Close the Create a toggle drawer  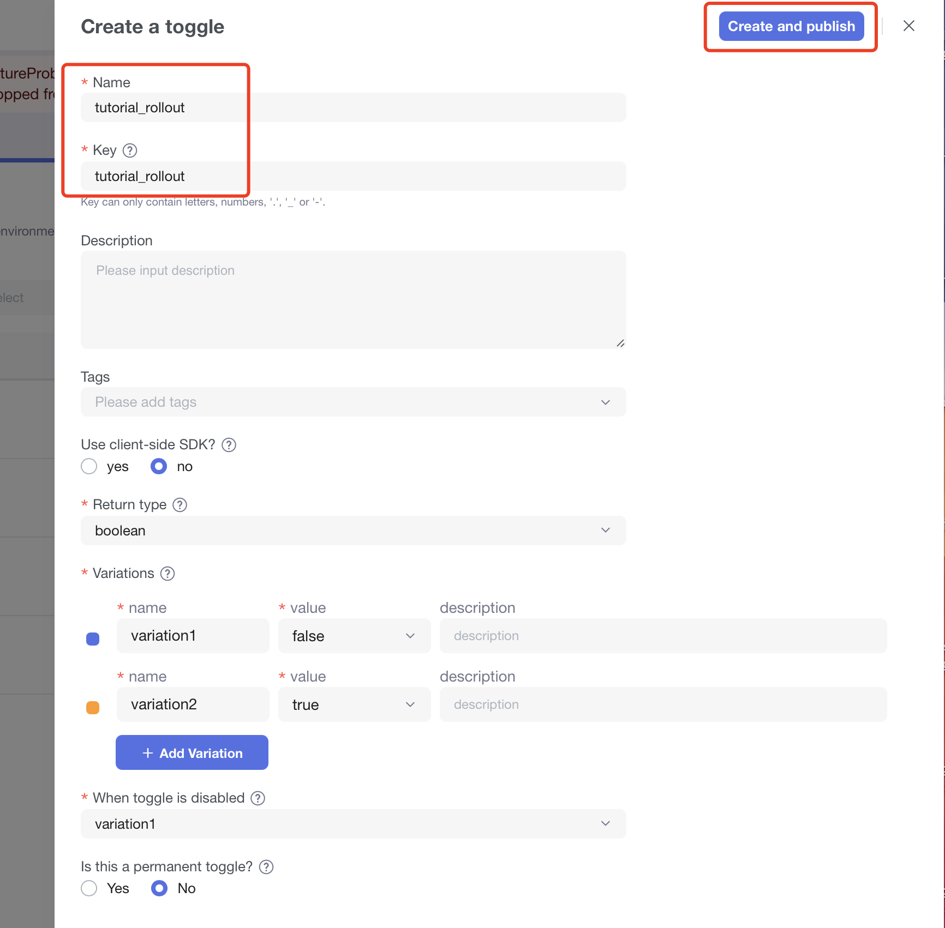[x=908, y=26]
